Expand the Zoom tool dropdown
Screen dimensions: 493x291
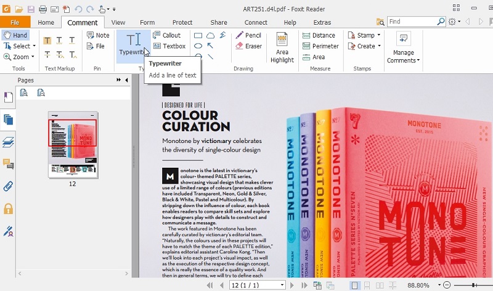pyautogui.click(x=33, y=57)
